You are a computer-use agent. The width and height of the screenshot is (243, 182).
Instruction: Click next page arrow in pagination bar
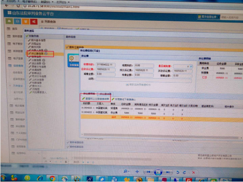pyautogui.click(x=83, y=162)
